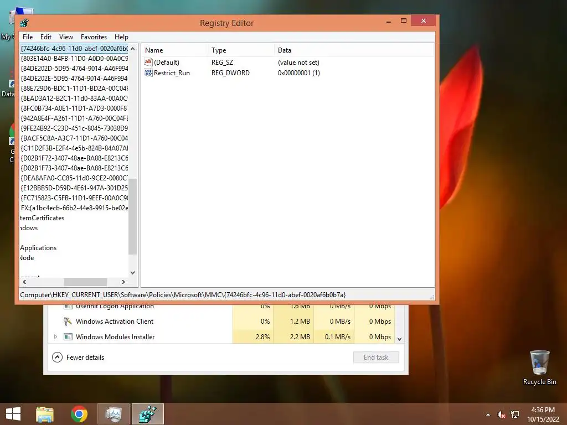The image size is (567, 425).
Task: Show hidden system tray icons
Action: pyautogui.click(x=488, y=414)
